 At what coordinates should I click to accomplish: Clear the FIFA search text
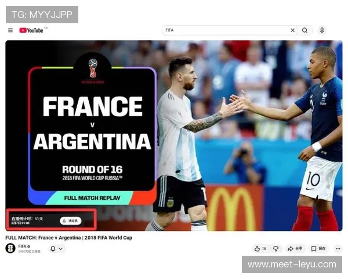coord(292,30)
